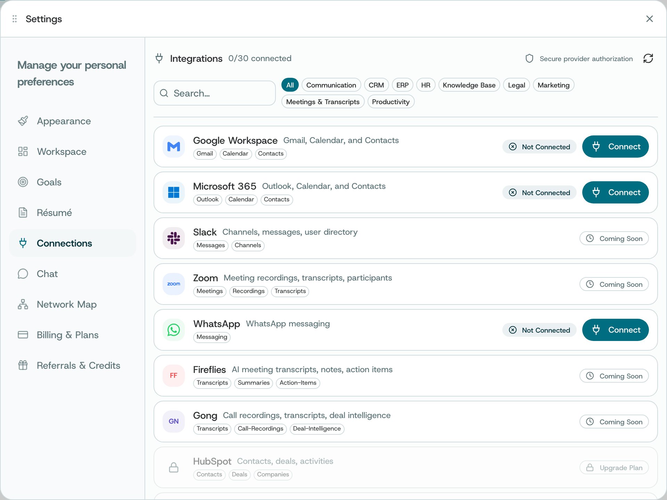Screen dimensions: 667x500
Task: Click the HubSpot lock icon
Action: coord(174,467)
